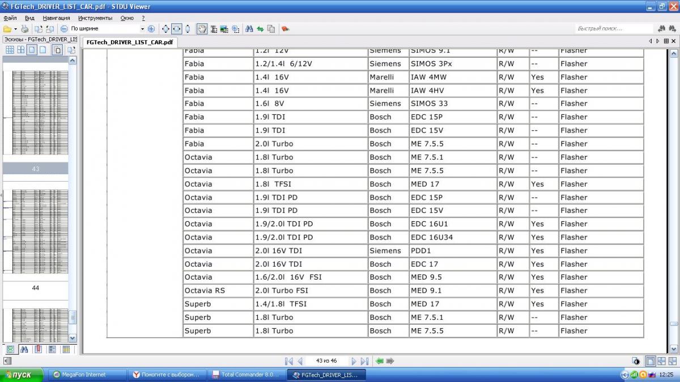
Task: Click in the Быстрый поиск search field
Action: pyautogui.click(x=614, y=28)
